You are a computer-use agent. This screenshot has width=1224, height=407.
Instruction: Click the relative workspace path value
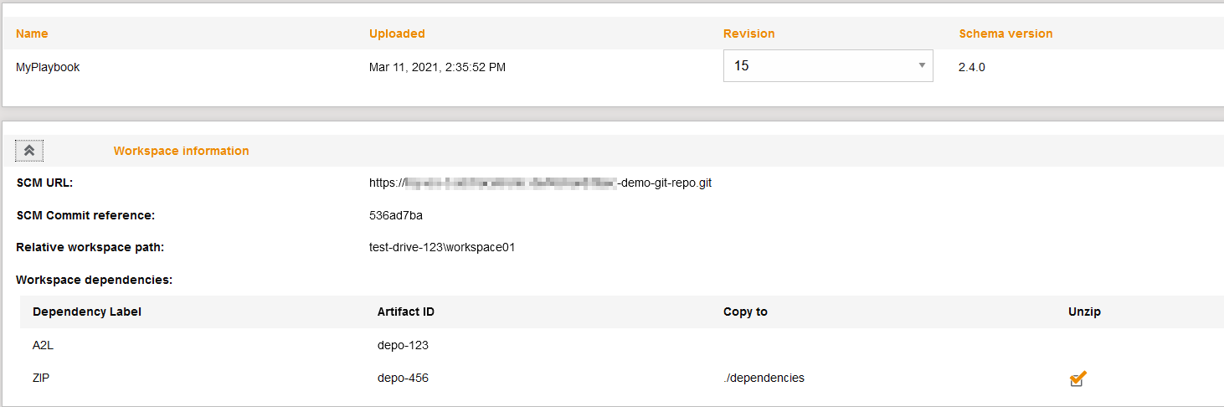442,247
